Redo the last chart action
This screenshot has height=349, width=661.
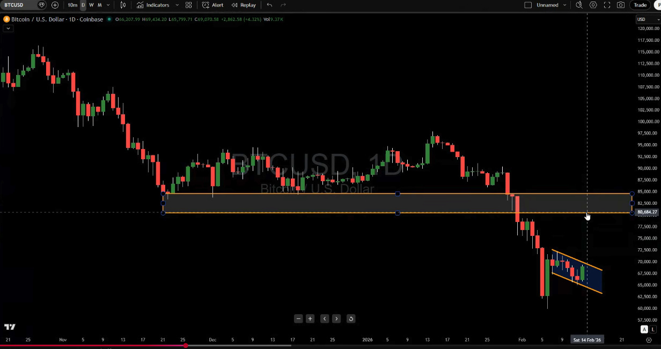point(283,5)
